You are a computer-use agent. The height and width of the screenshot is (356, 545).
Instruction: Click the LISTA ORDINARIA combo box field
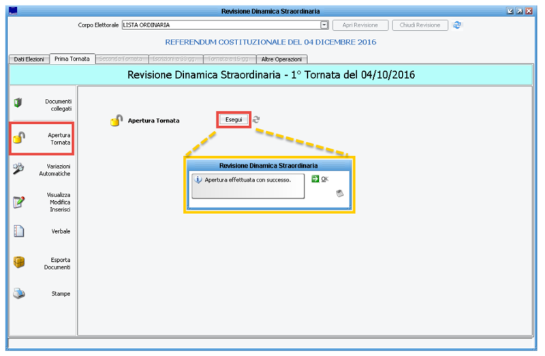225,25
